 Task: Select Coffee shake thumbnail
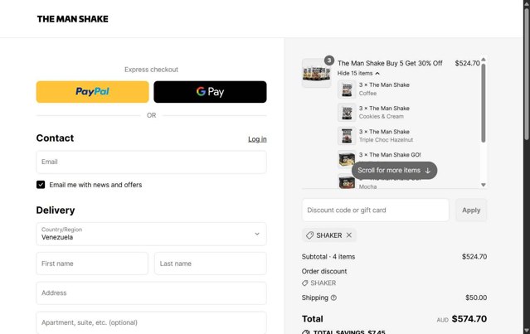(347, 90)
